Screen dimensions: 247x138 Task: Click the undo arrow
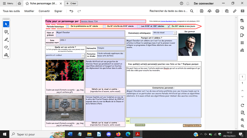click(71, 11)
